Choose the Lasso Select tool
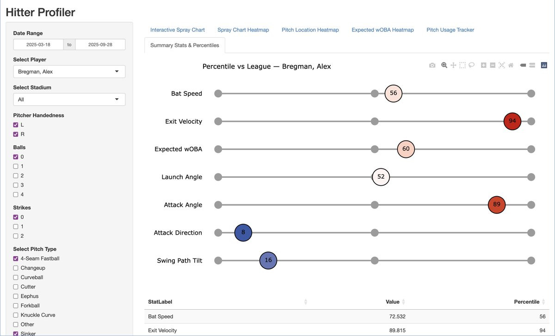This screenshot has height=336, width=555. pyautogui.click(x=471, y=66)
